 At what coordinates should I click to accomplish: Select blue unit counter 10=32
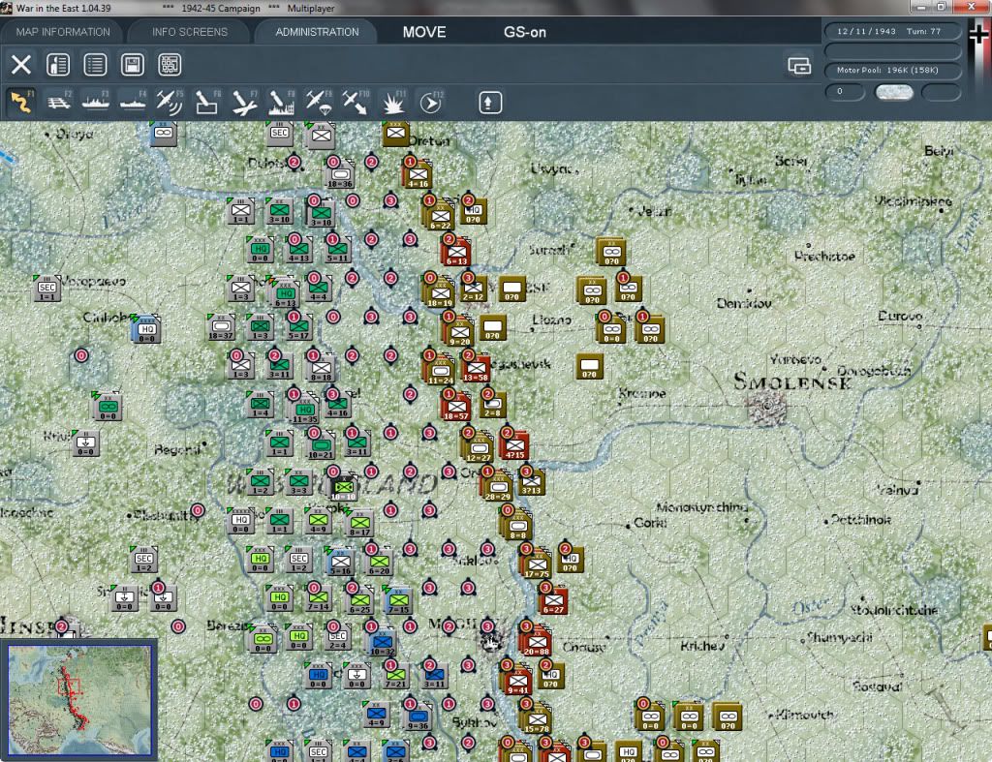(x=382, y=642)
